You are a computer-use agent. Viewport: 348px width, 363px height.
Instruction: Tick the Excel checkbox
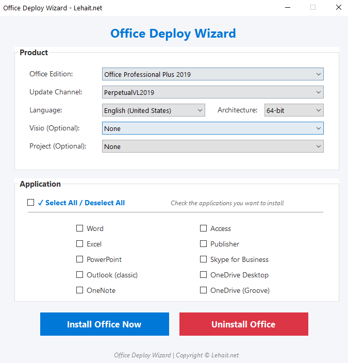point(79,244)
